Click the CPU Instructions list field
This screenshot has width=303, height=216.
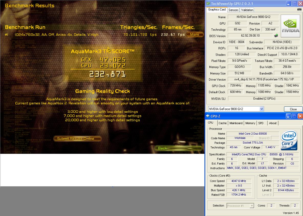click(263, 168)
